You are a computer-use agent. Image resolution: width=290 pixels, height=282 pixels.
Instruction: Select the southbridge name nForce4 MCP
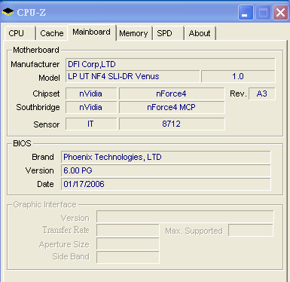pyautogui.click(x=172, y=107)
